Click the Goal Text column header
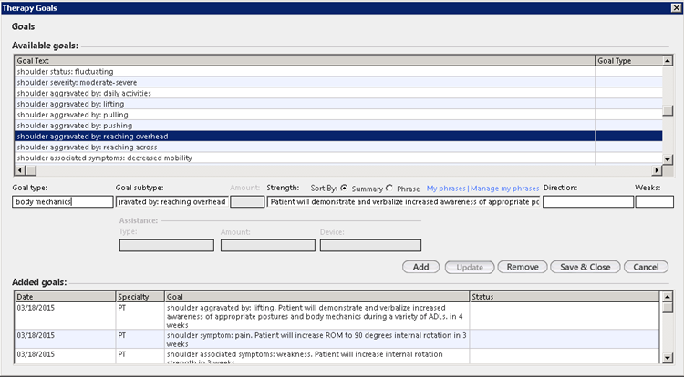The image size is (684, 377). (305, 60)
